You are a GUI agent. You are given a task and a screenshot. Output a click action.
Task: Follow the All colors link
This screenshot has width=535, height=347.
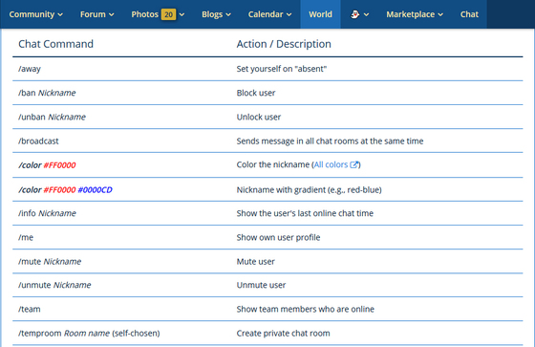tap(331, 164)
